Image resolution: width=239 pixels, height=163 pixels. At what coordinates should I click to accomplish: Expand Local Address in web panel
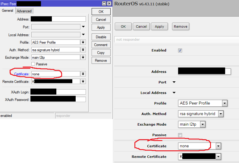click(174, 92)
